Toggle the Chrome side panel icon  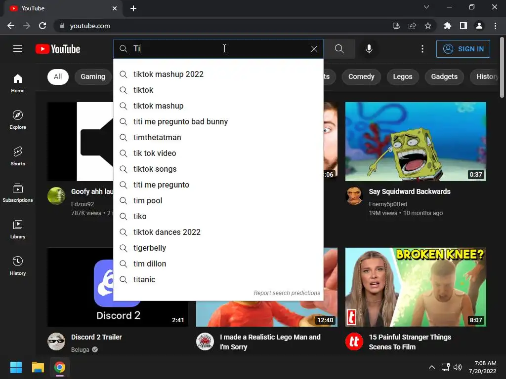point(464,26)
